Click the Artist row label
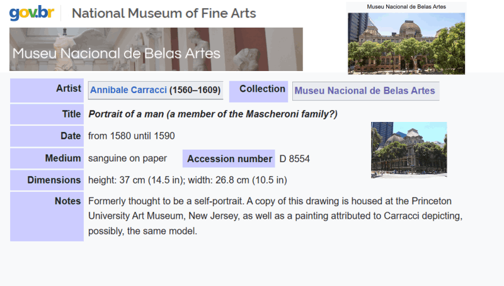 (69, 89)
